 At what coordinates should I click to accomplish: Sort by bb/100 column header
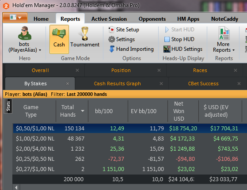104,111
